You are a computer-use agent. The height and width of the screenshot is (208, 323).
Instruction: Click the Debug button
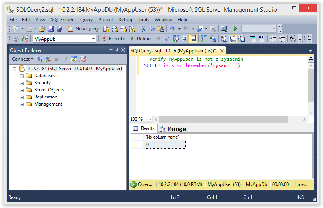[141, 39]
